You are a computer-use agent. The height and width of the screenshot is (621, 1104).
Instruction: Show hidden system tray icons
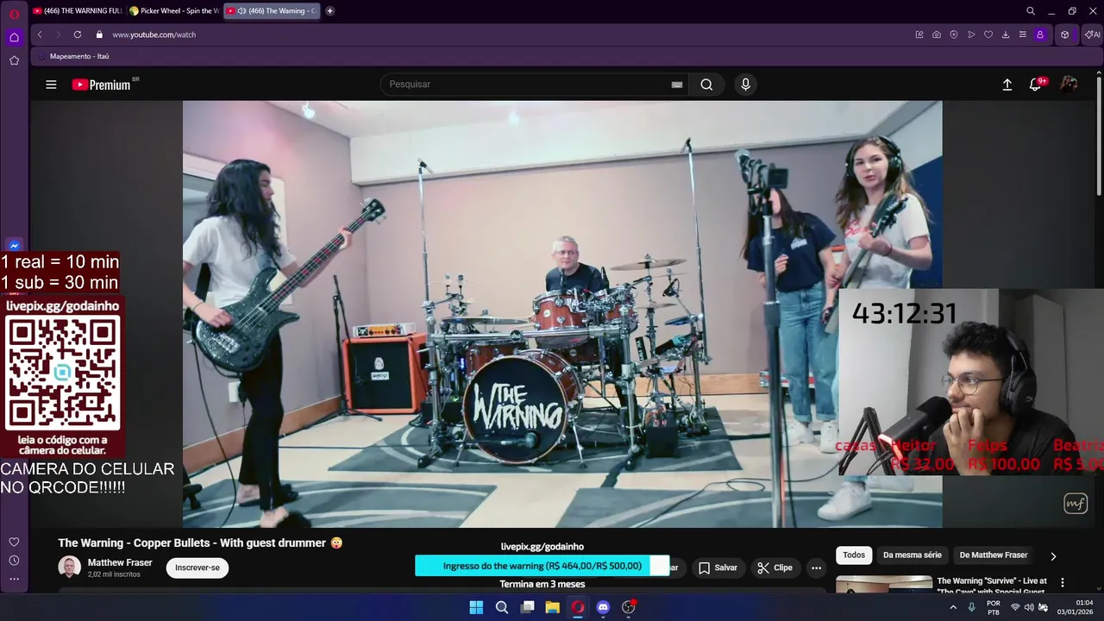pos(953,607)
